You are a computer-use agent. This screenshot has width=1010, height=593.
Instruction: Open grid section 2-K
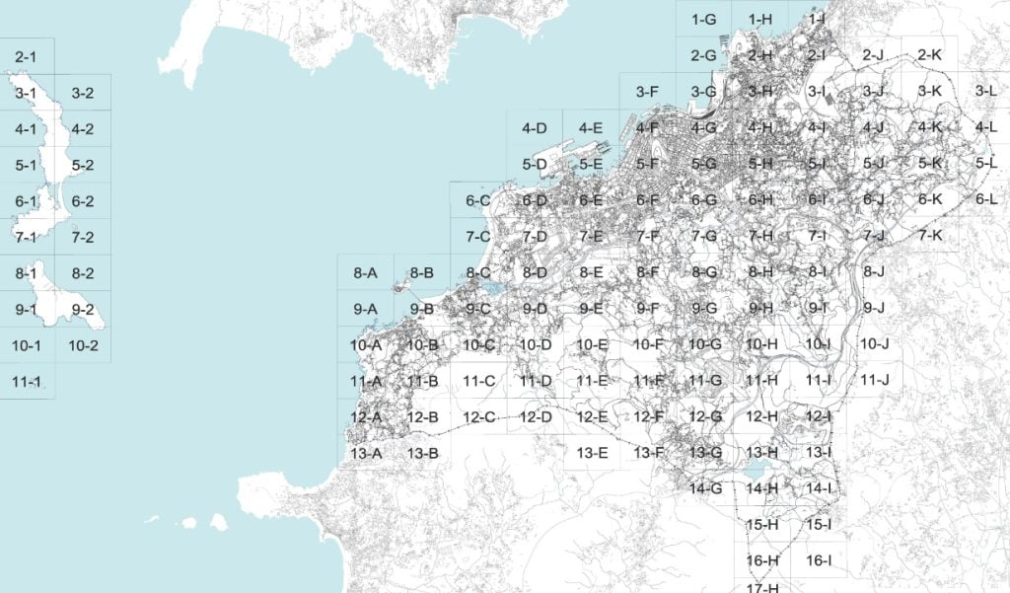pos(929,55)
